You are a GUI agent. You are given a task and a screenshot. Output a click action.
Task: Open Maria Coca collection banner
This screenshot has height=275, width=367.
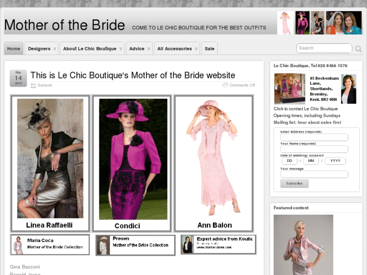coord(50,245)
